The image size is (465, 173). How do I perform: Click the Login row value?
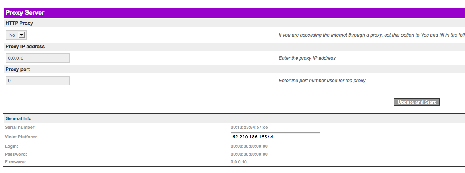(249, 146)
